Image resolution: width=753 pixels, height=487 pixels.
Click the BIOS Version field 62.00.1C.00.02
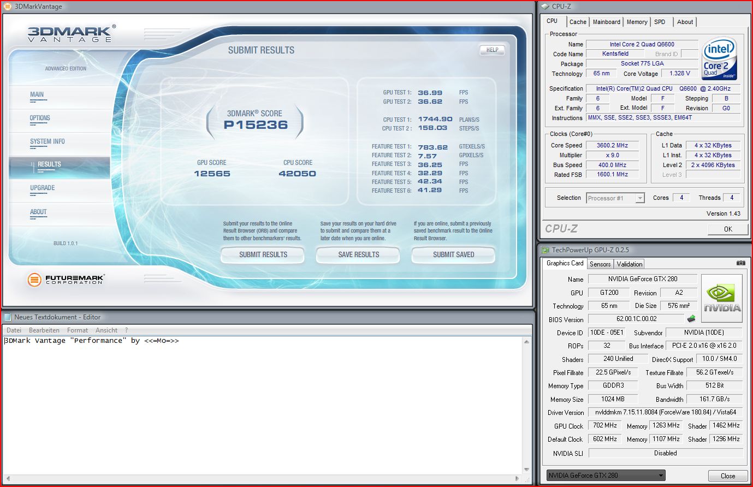click(x=636, y=319)
